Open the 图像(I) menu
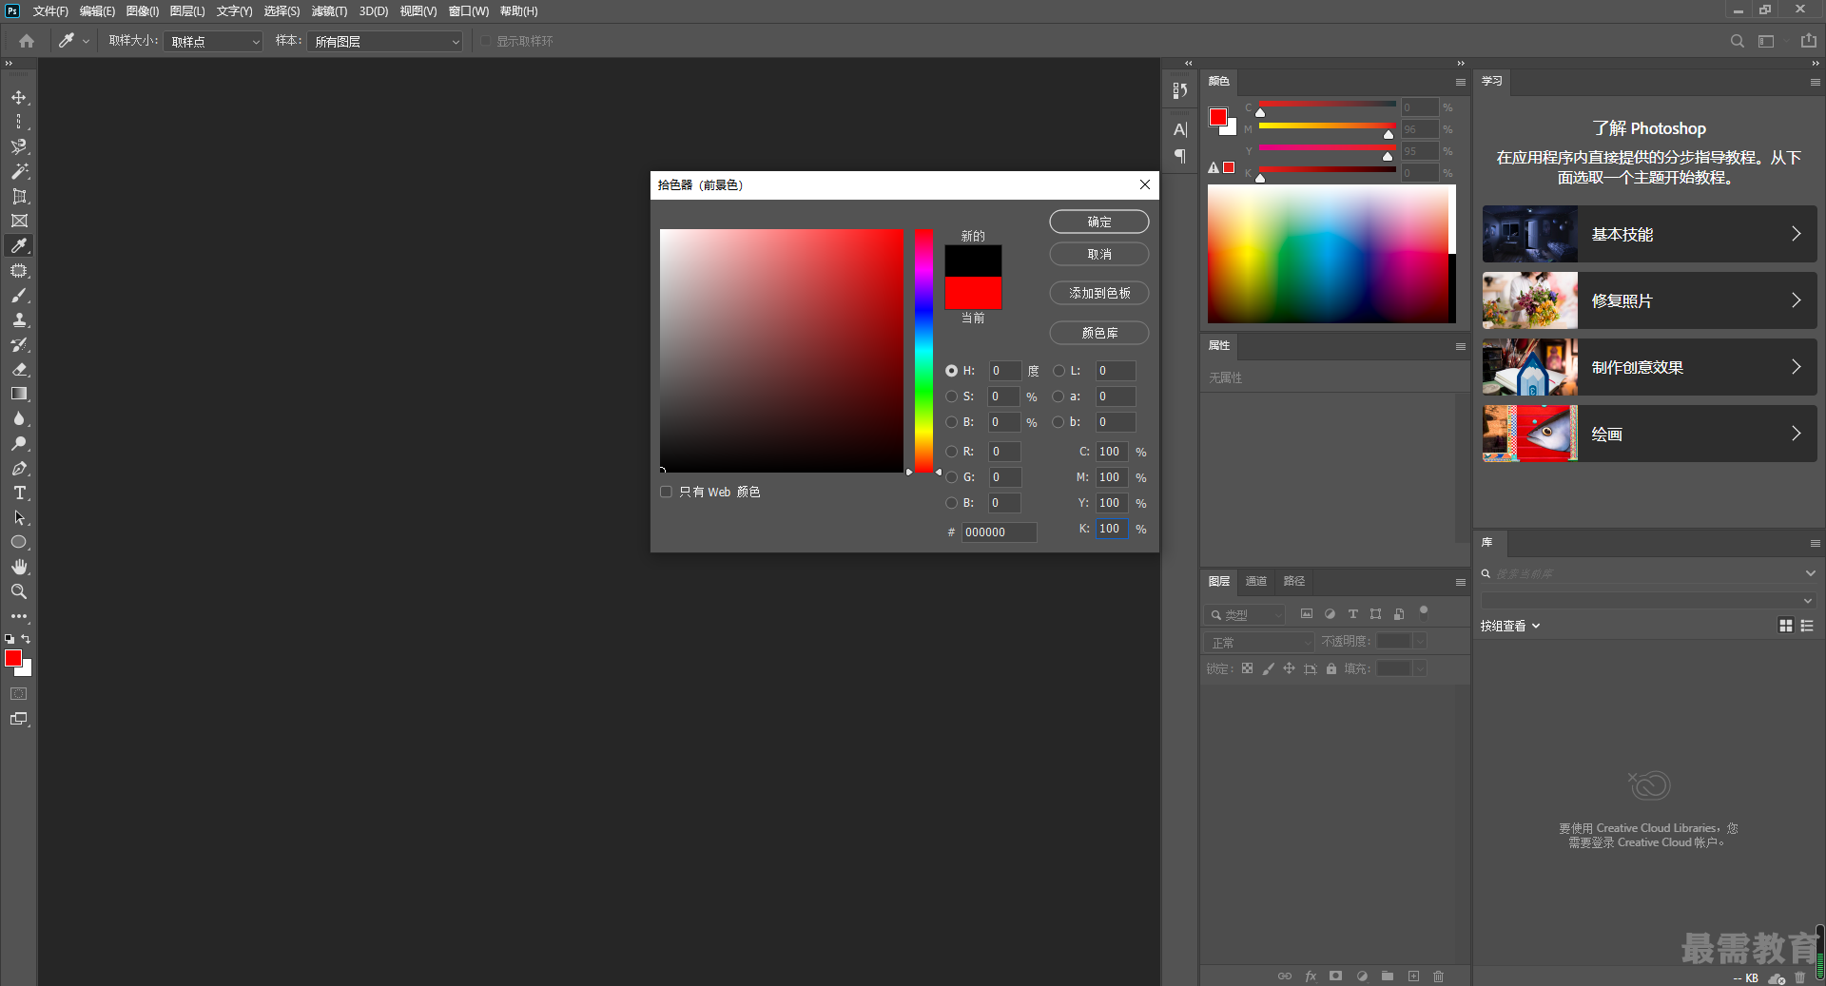1826x986 pixels. pyautogui.click(x=143, y=11)
